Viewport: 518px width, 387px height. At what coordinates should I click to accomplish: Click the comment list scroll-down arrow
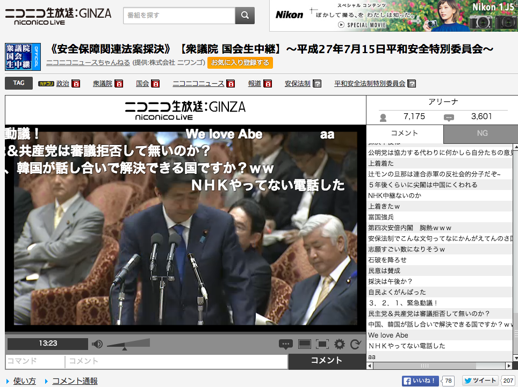pos(515,359)
